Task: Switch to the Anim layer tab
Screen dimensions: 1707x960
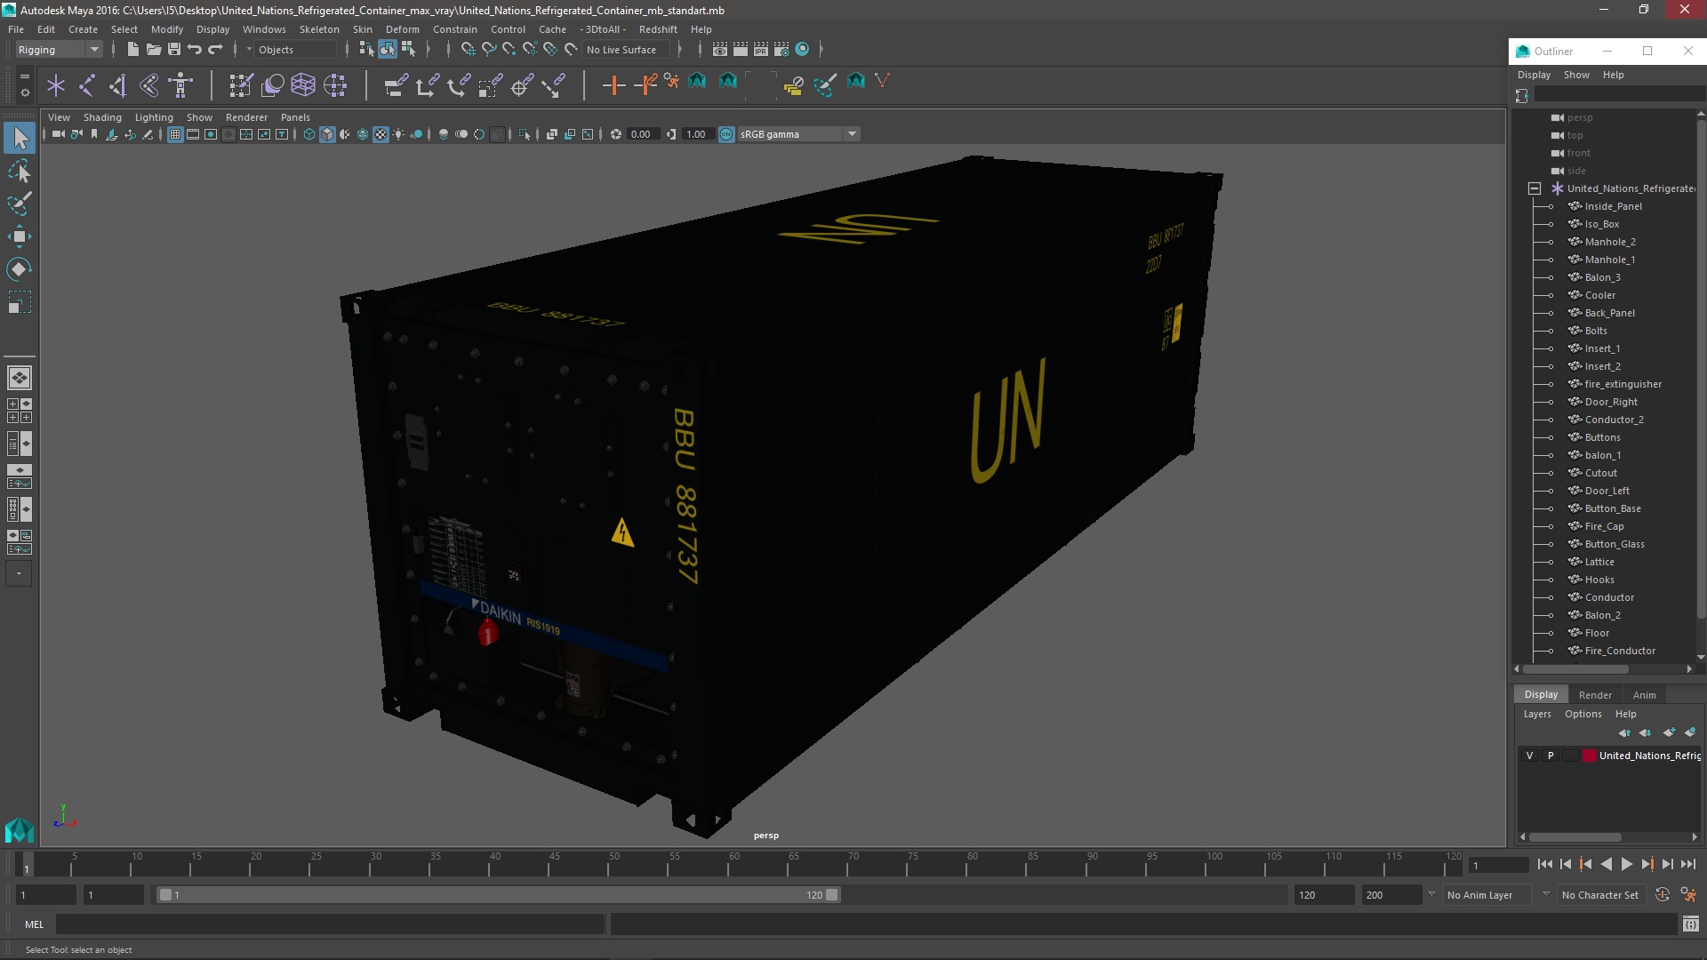Action: pyautogui.click(x=1644, y=695)
